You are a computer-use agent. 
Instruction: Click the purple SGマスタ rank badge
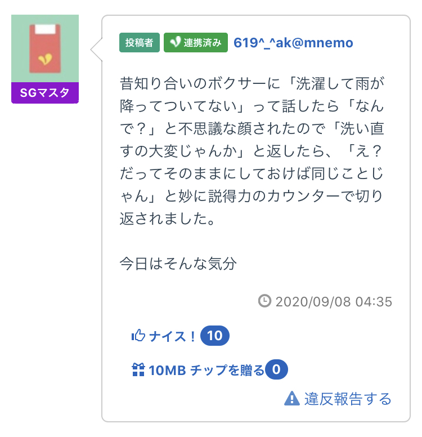coord(45,93)
